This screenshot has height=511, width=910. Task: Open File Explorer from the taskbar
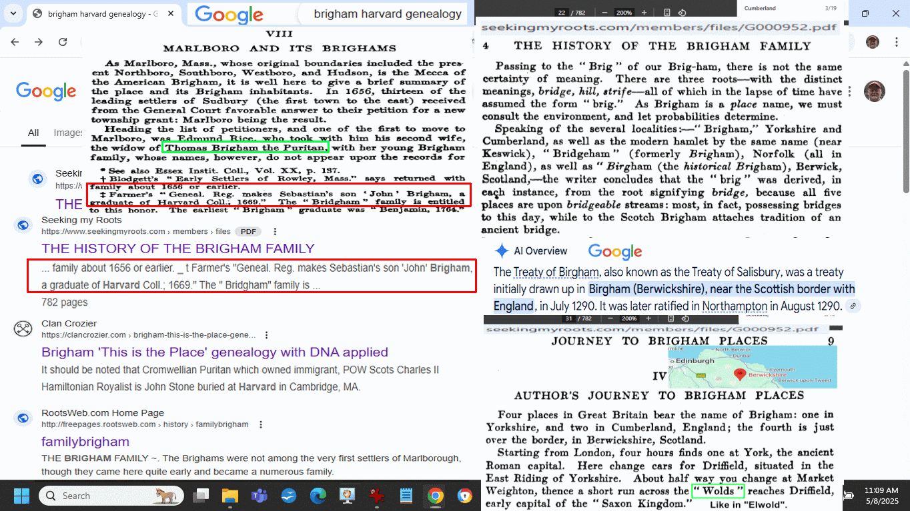230,496
